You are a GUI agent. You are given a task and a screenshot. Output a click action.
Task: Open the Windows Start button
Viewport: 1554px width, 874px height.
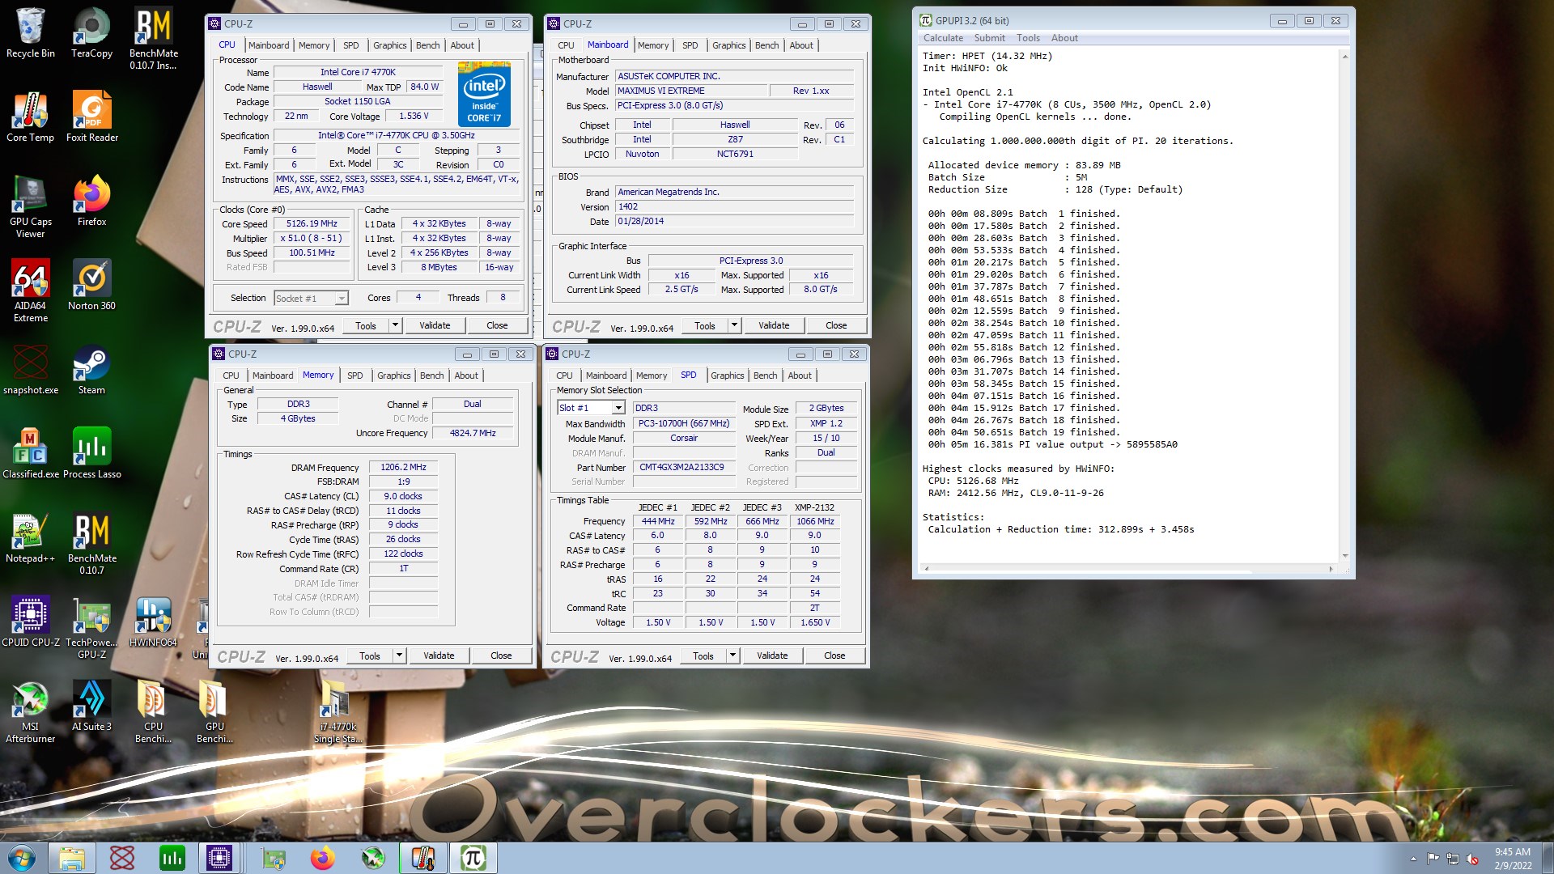[22, 858]
